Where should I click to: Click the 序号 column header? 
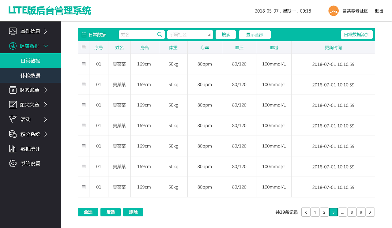click(99, 47)
